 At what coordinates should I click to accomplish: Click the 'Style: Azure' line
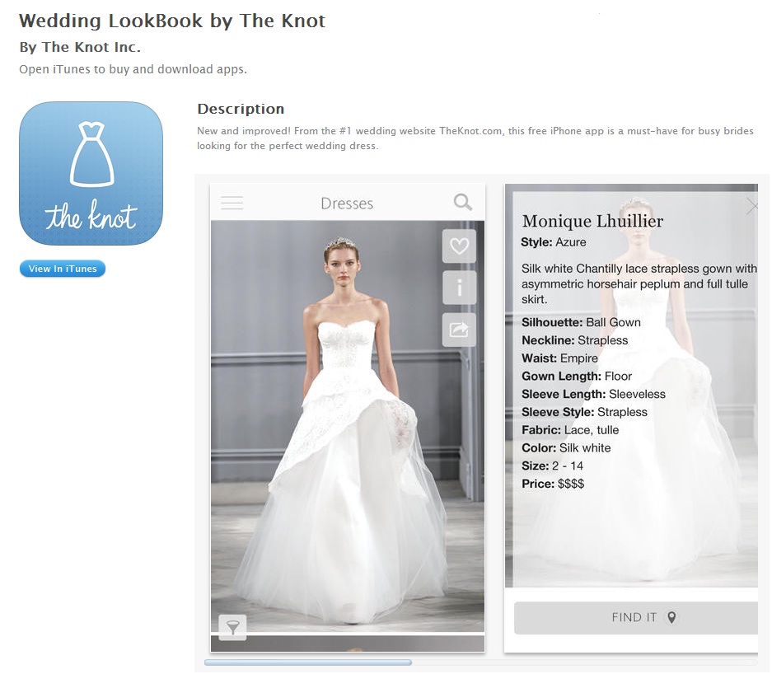coord(554,242)
